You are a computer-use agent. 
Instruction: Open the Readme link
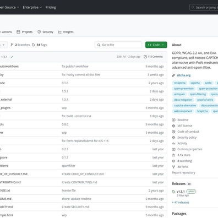click(183, 120)
